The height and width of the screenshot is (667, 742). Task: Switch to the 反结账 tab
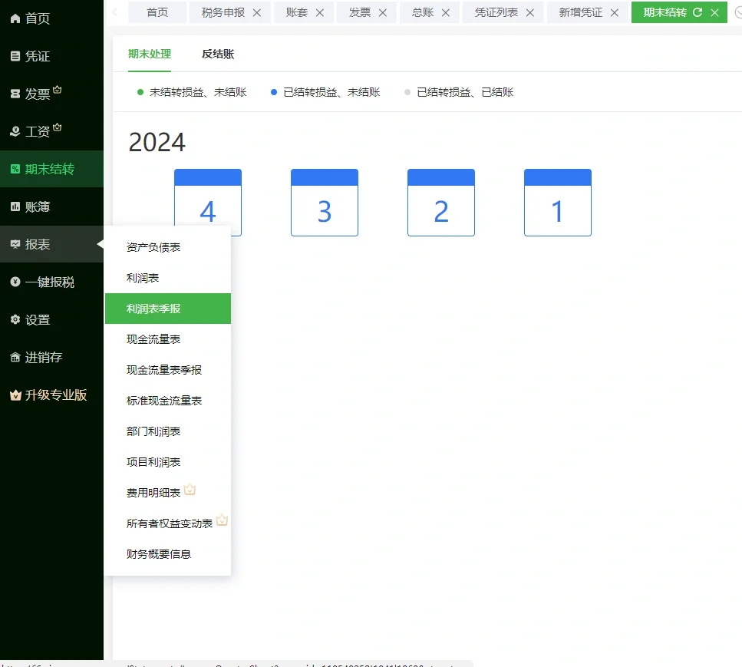(x=217, y=54)
